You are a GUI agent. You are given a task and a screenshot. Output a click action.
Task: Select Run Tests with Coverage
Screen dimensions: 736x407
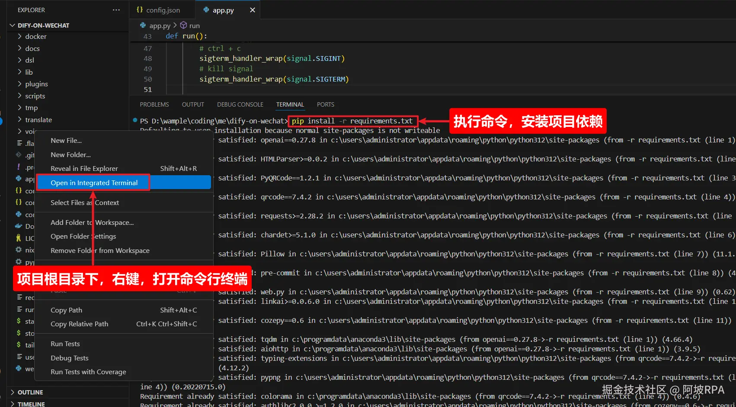click(124, 372)
